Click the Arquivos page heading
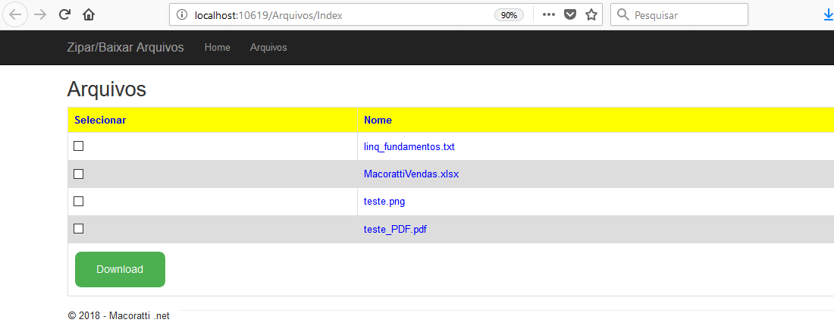The image size is (834, 329). [106, 89]
